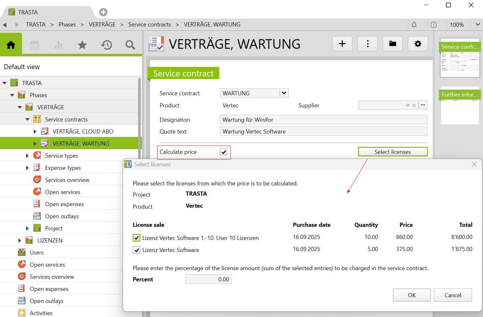
Task: Cancel the Select licenses dialog
Action: (x=452, y=295)
